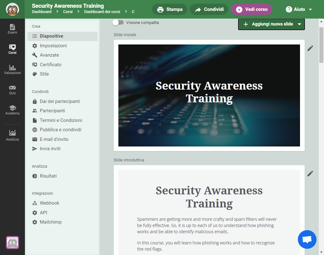324x255 pixels.
Task: Click the pie chart icon for Risultati
Action: tap(35, 176)
